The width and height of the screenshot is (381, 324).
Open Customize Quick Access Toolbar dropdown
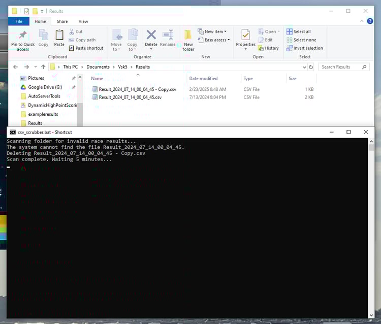pyautogui.click(x=42, y=11)
